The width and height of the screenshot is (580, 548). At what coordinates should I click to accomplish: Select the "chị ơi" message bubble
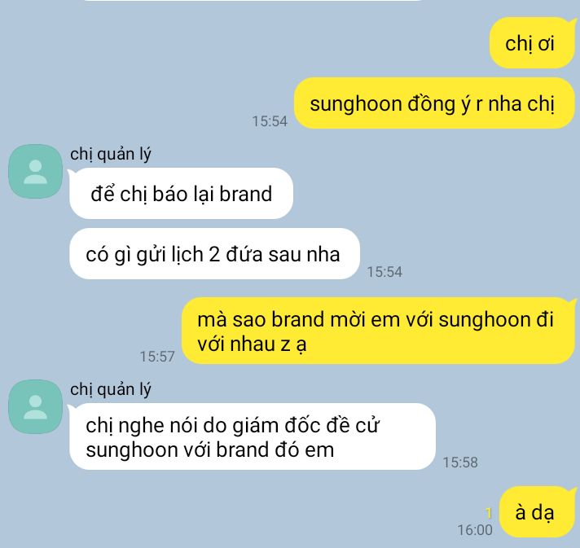coord(532,43)
